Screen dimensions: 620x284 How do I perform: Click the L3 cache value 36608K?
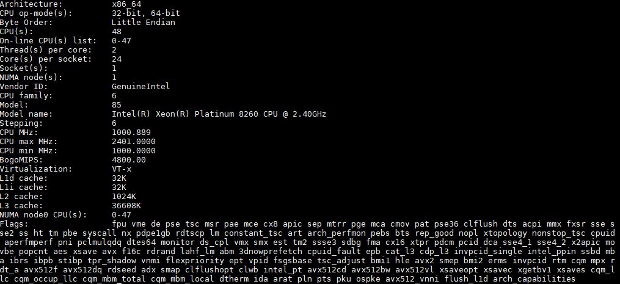[x=126, y=206]
